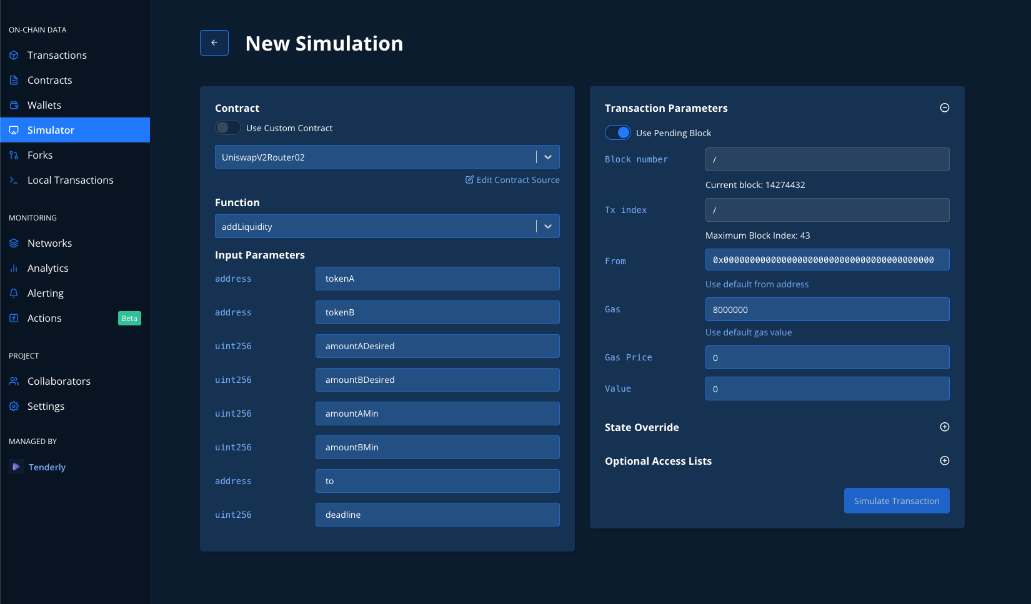Click the tokenB address input field

click(x=437, y=312)
